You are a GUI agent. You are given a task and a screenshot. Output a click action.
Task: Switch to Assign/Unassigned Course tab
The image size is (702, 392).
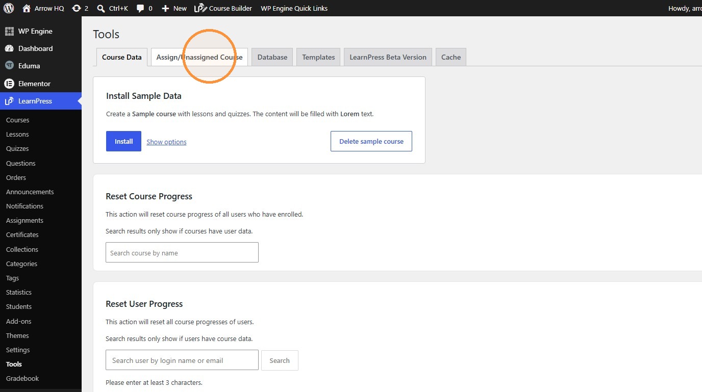pos(199,57)
